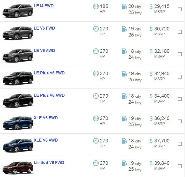This screenshot has height=177, width=185.
Task: Click the horsepower gauge icon for XLE V6 AWD
Action: point(96,141)
